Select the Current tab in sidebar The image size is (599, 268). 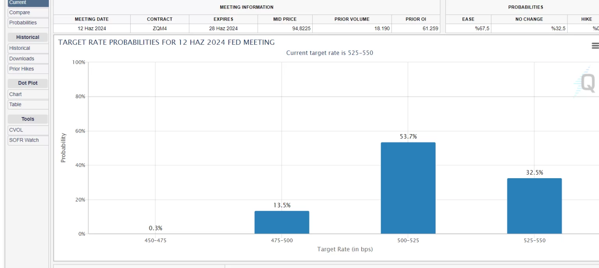(x=28, y=3)
